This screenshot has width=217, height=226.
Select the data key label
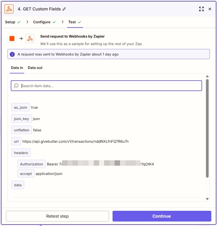click(18, 185)
